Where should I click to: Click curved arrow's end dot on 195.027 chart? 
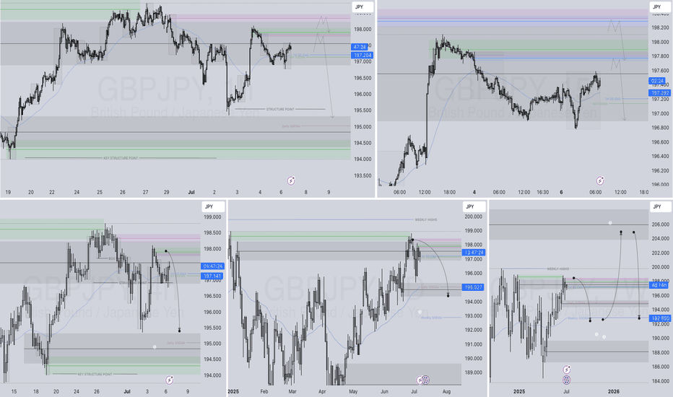tap(448, 295)
